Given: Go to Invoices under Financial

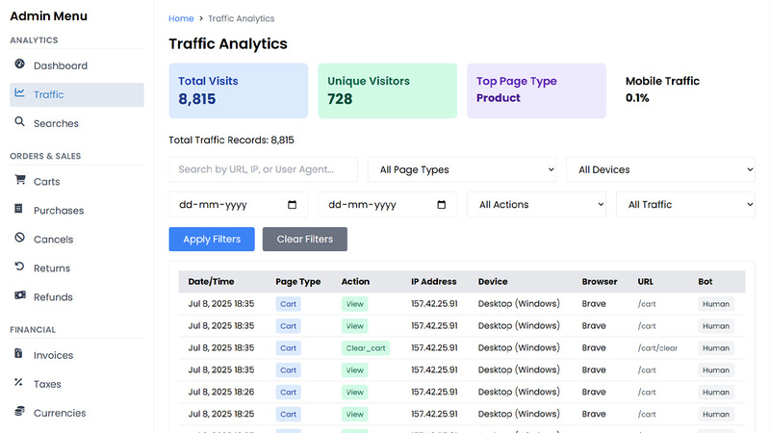Looking at the screenshot, I should point(77,355).
